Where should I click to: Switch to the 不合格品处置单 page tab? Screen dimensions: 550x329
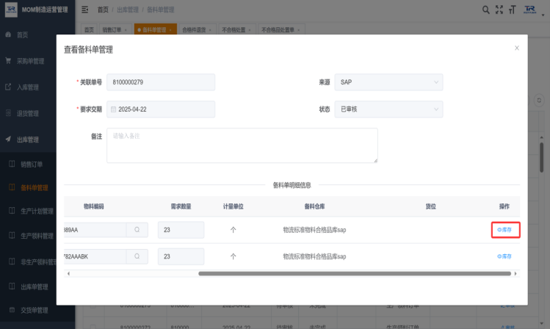(278, 30)
